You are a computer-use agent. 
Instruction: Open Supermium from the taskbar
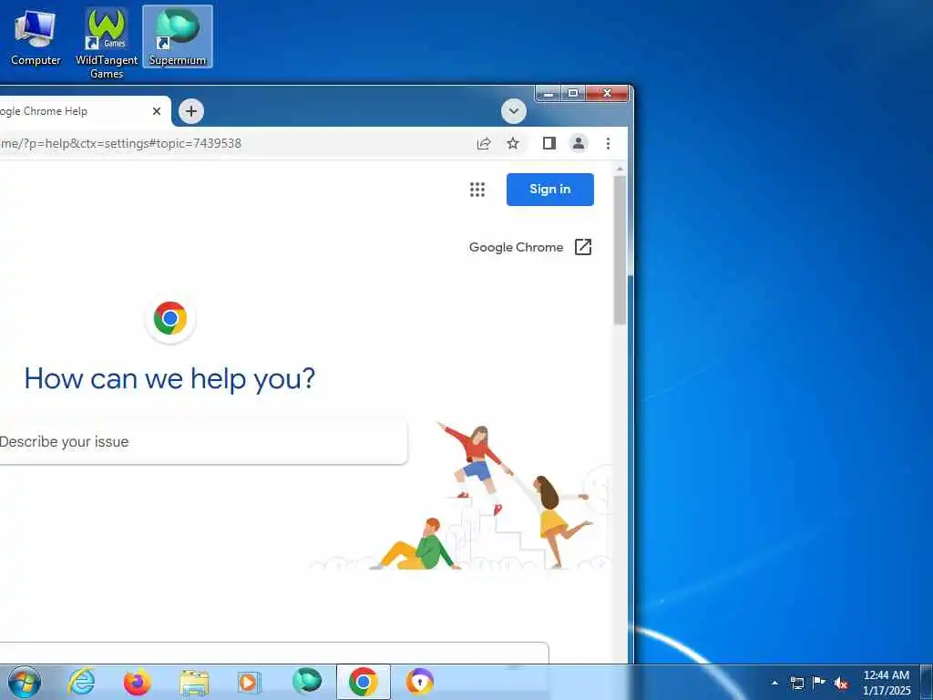point(307,682)
